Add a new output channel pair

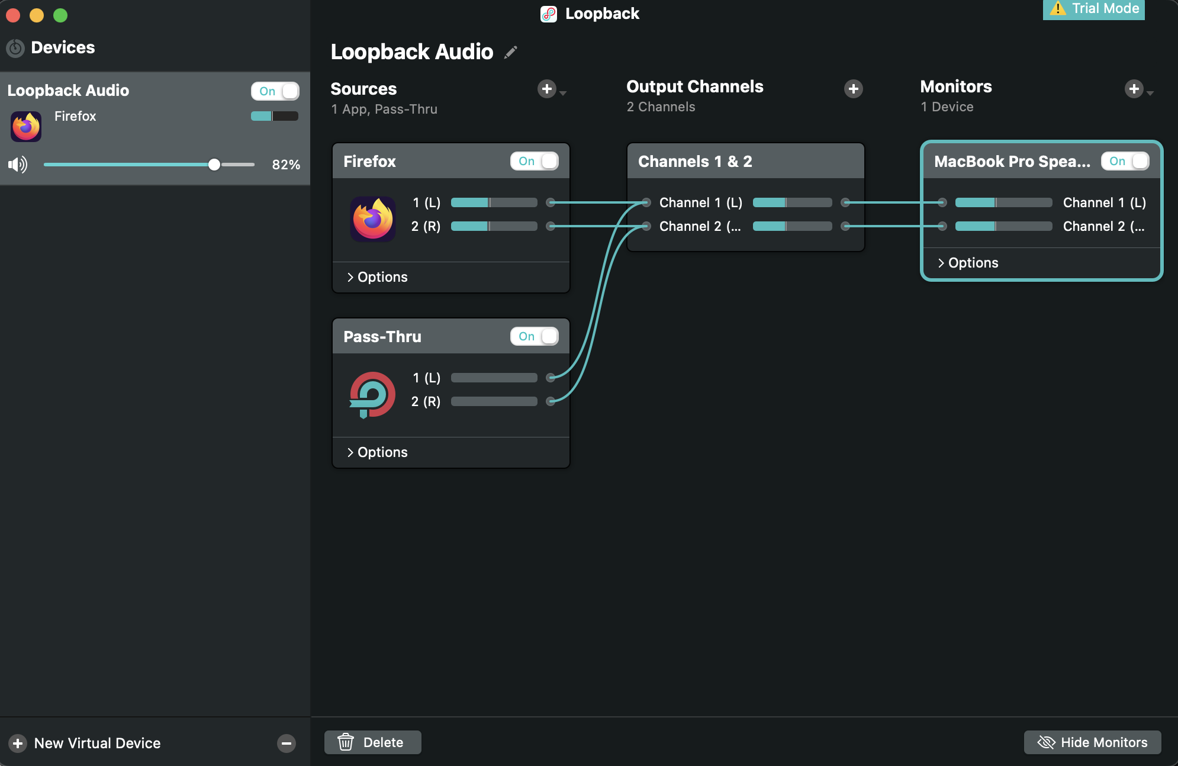(x=853, y=89)
